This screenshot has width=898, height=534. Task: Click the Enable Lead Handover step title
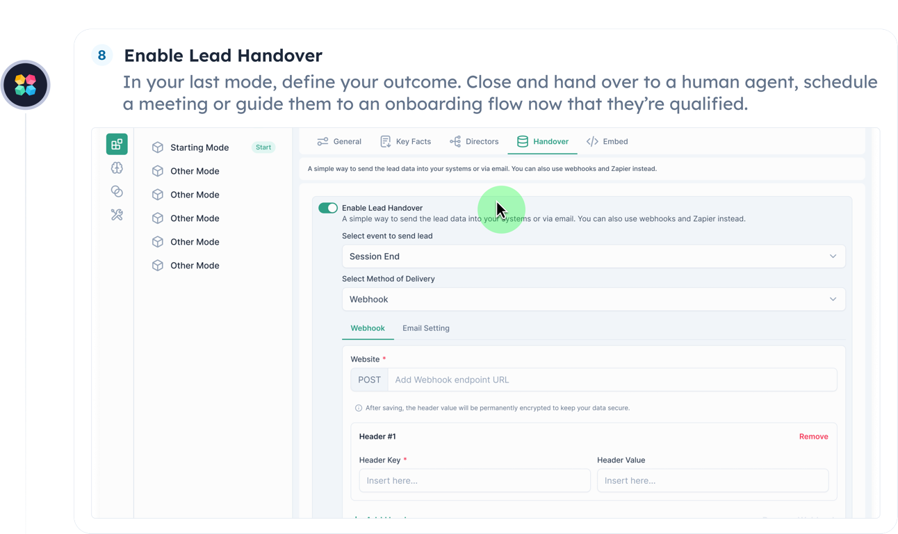point(223,56)
